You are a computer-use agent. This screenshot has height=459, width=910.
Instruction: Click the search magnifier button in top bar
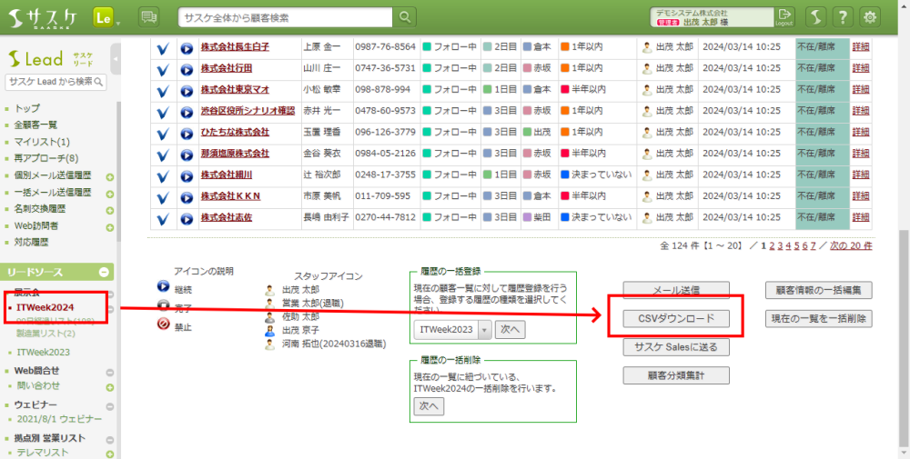coord(405,17)
